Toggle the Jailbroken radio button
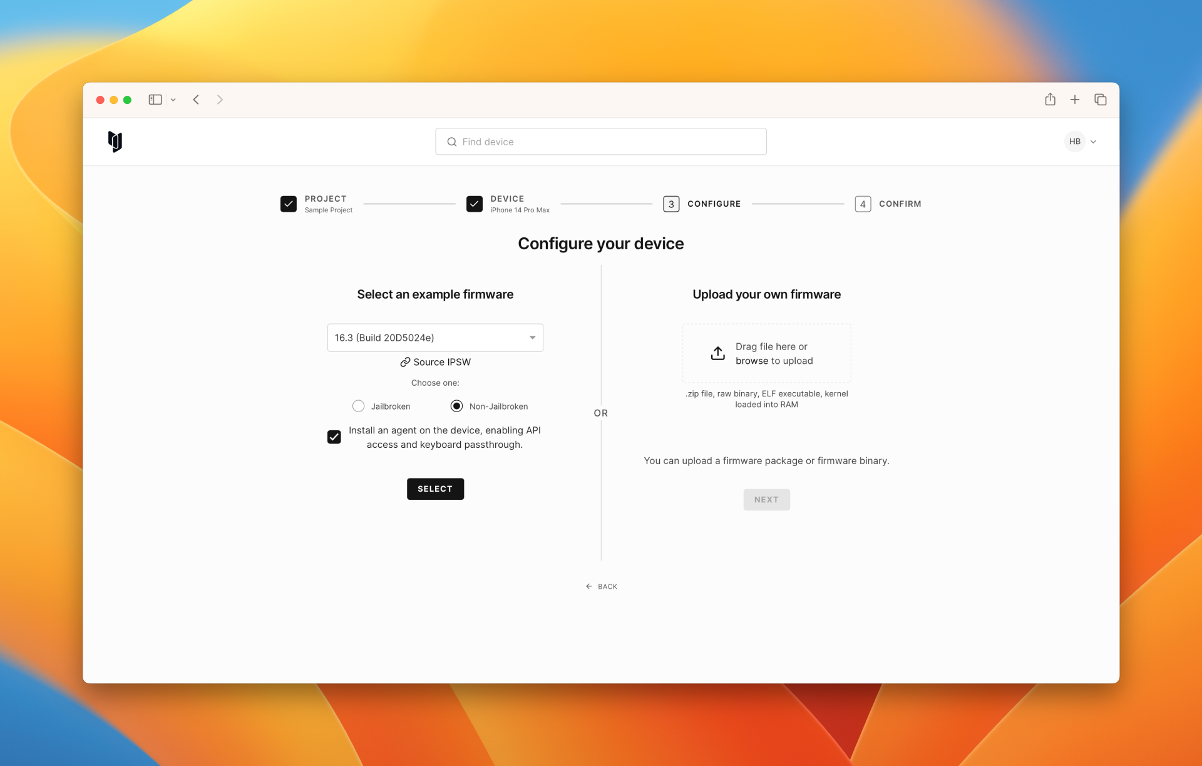1202x766 pixels. [x=357, y=406]
